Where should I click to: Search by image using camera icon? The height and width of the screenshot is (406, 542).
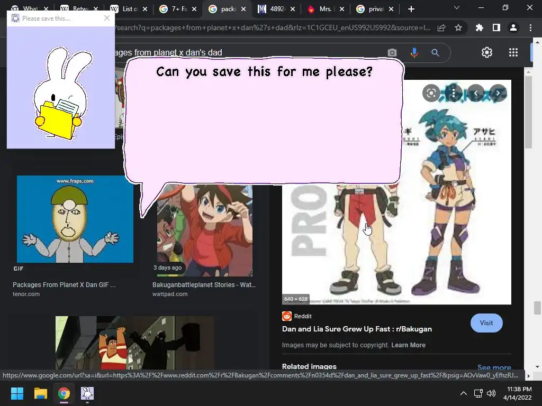[392, 52]
